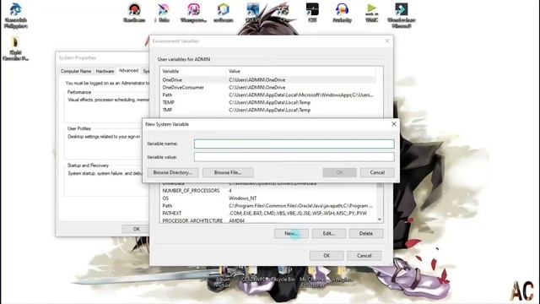Select the TEMP user variable row
Screen dimensions: 540x304
click(x=268, y=102)
